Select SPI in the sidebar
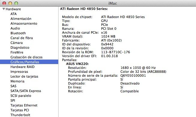 pos(13,100)
